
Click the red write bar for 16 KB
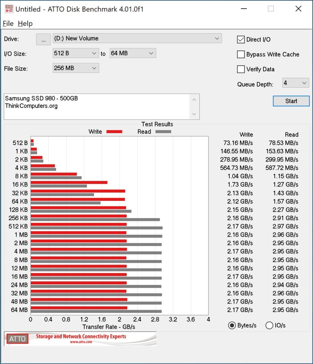pyautogui.click(x=69, y=182)
